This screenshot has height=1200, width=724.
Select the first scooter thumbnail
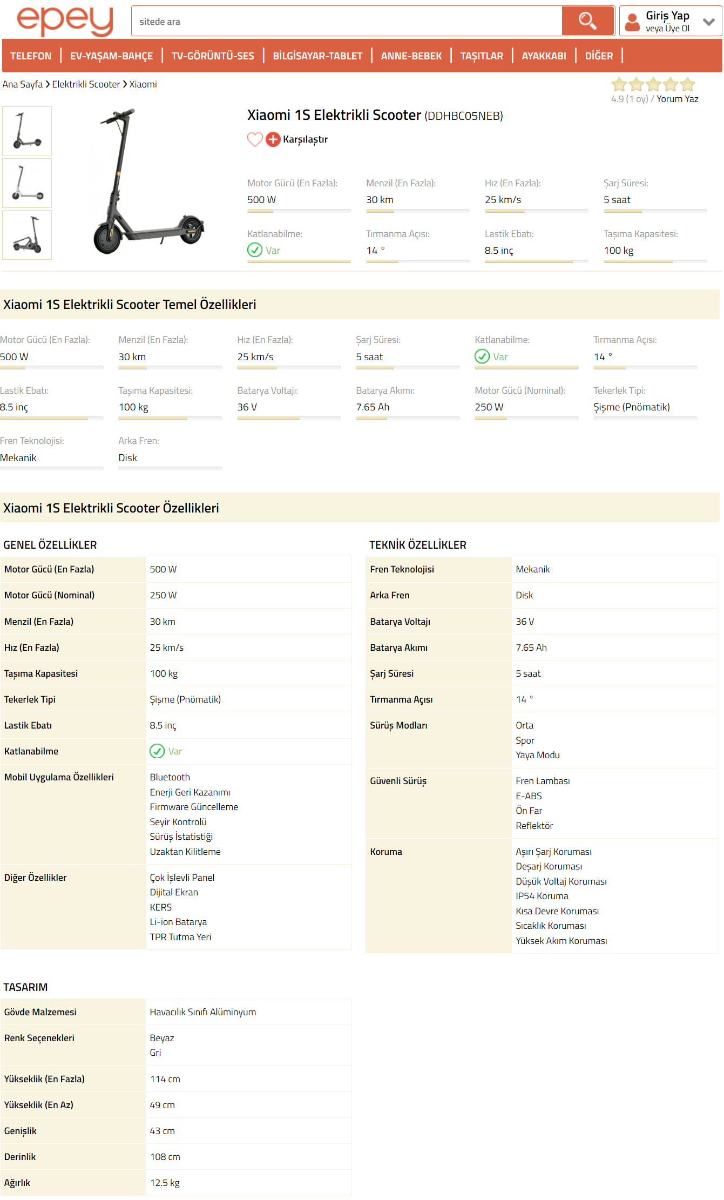[x=27, y=131]
